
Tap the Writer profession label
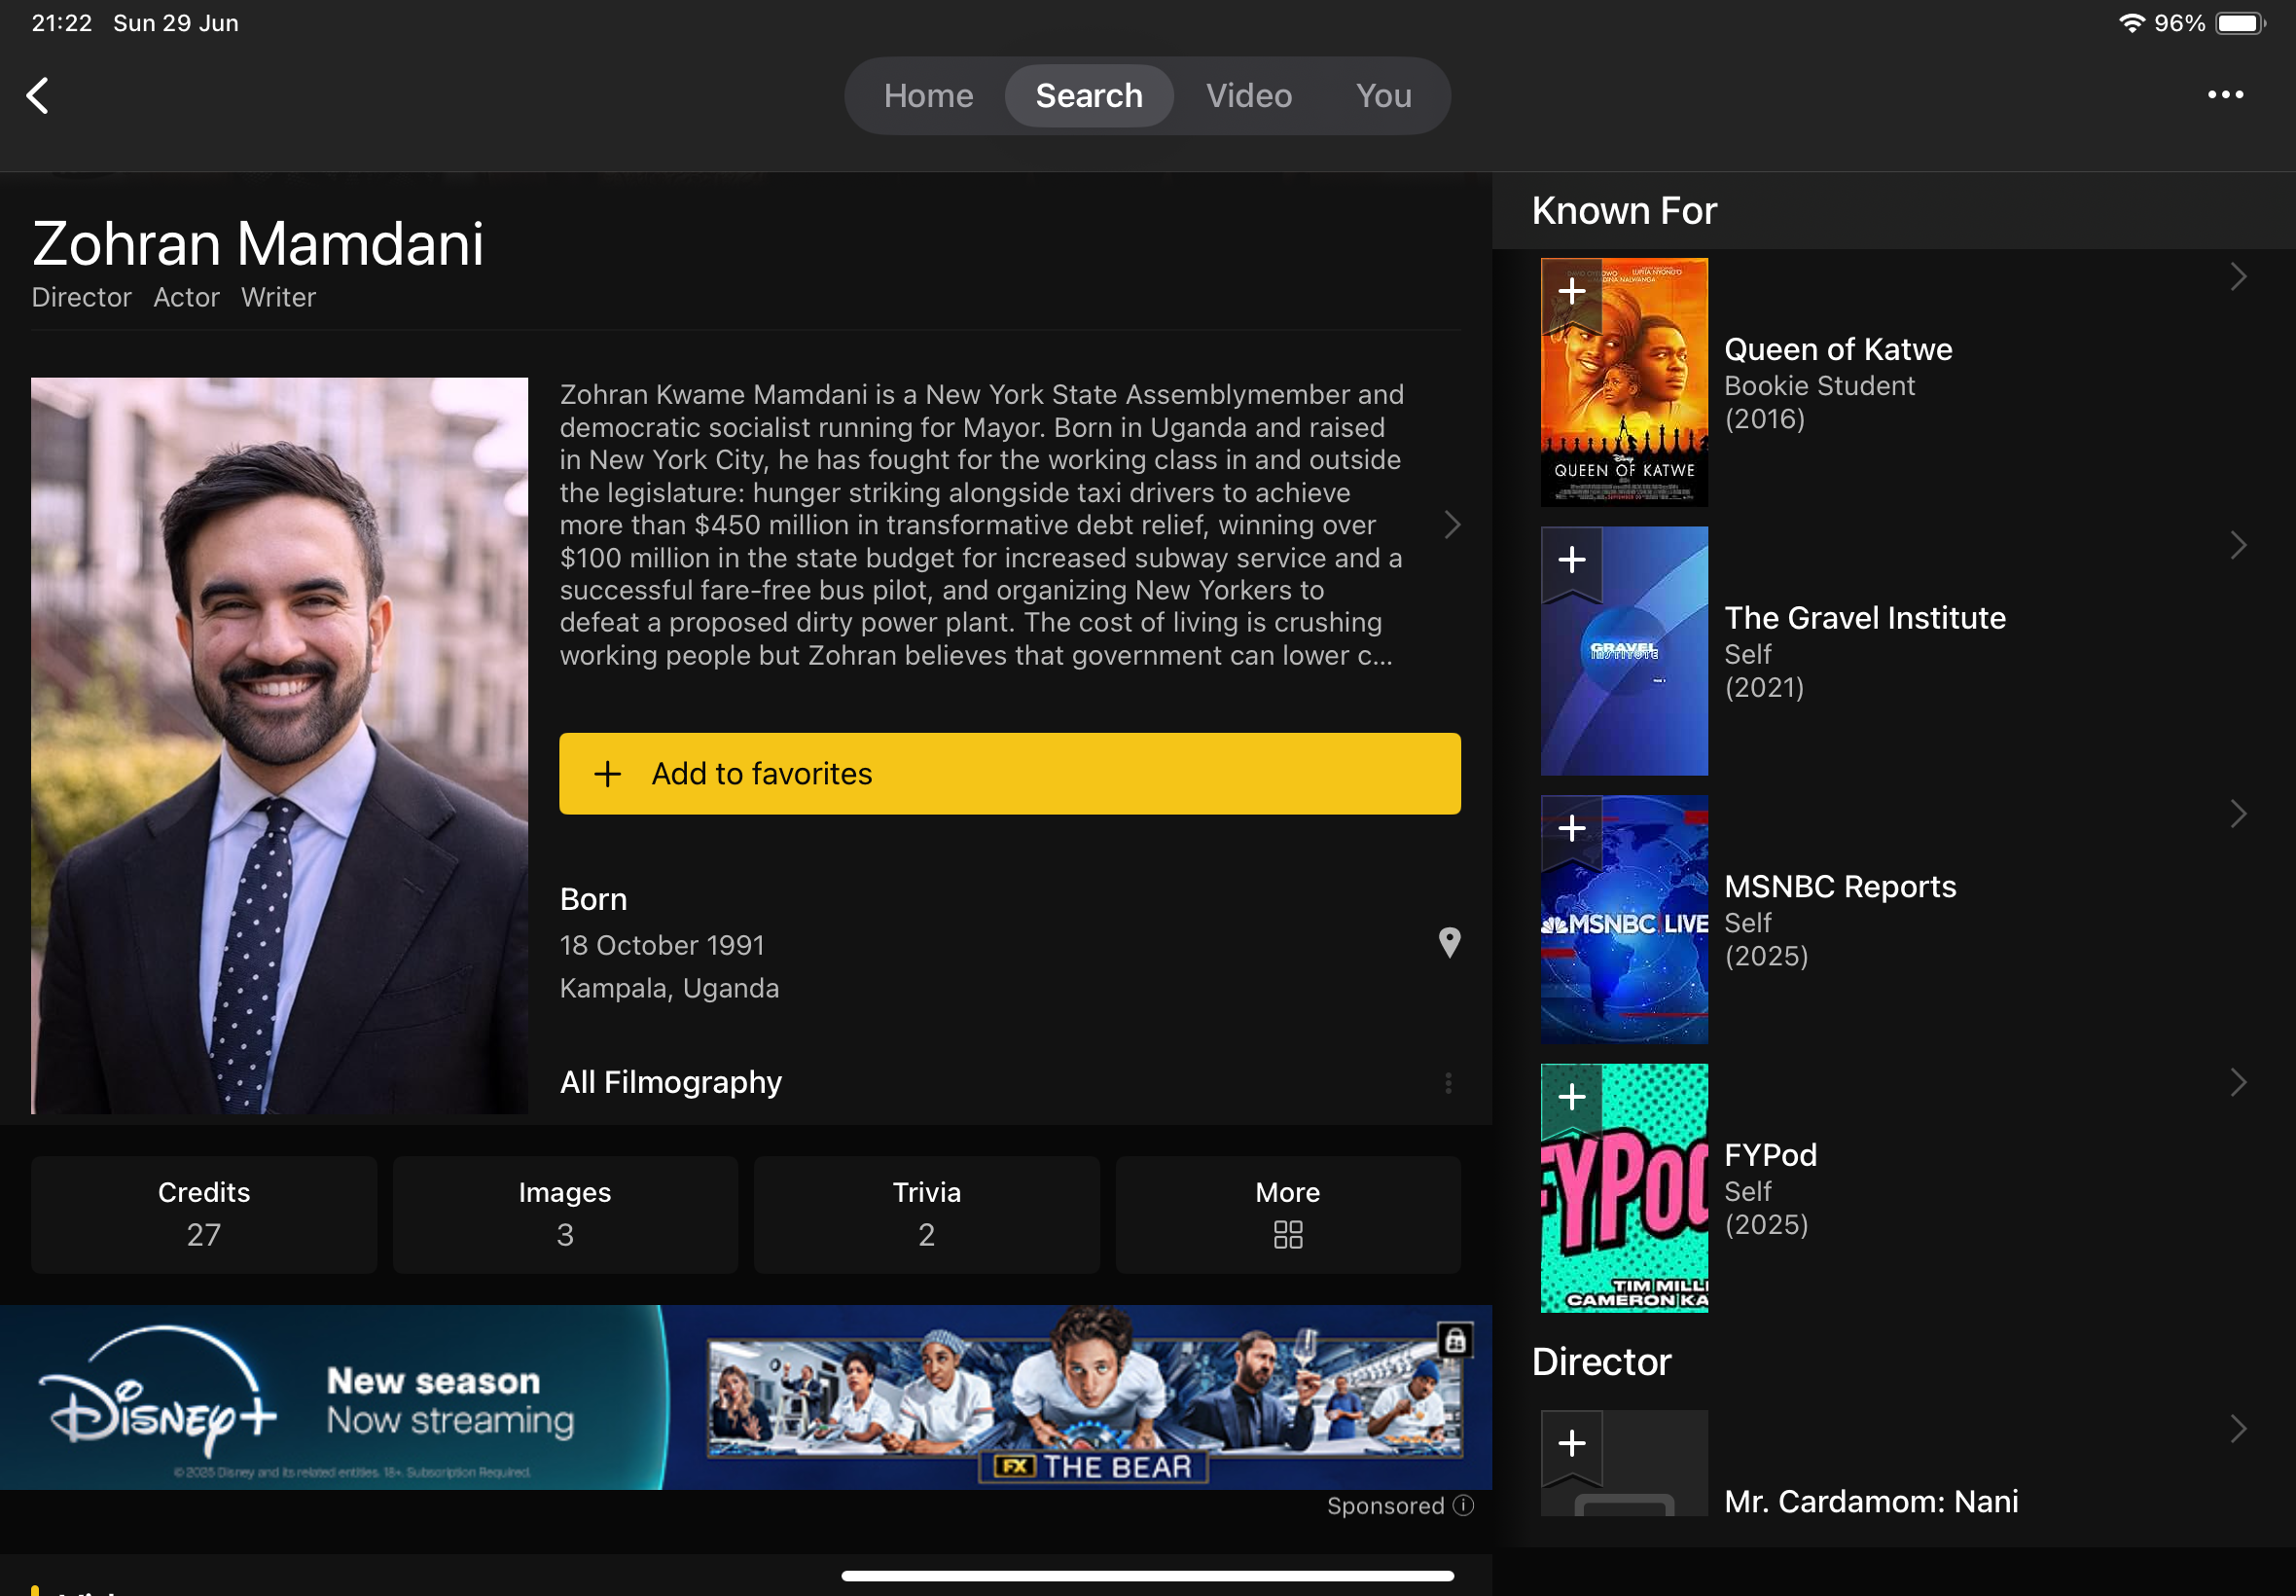279,298
